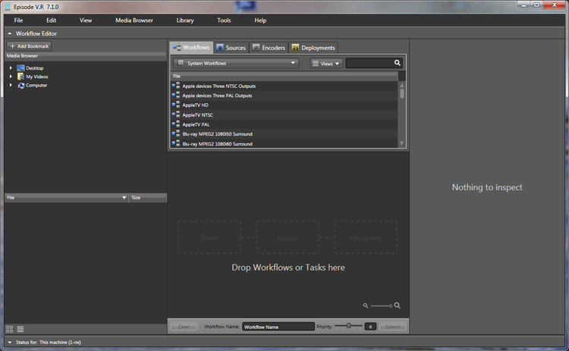Open the File column sort dropdown arrow
This screenshot has height=351, width=569.
coord(124,198)
